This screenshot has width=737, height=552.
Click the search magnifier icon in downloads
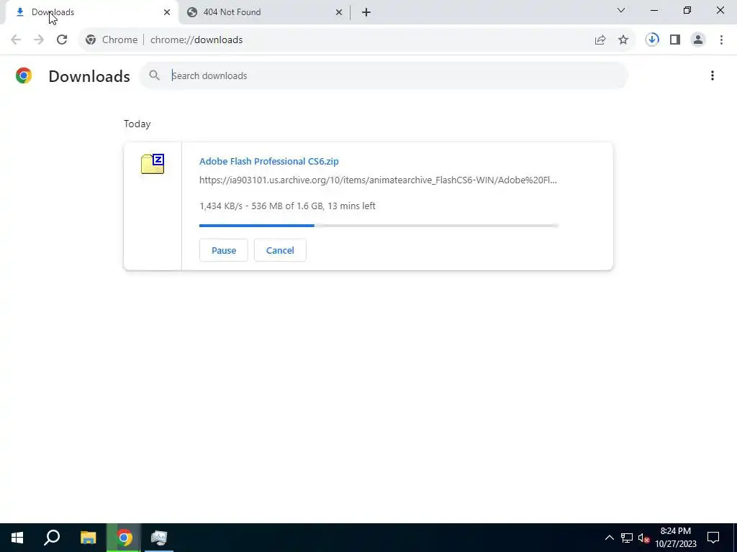[x=154, y=75]
